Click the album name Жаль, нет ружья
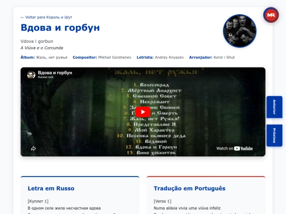This screenshot has height=214, width=286. click(x=51, y=58)
